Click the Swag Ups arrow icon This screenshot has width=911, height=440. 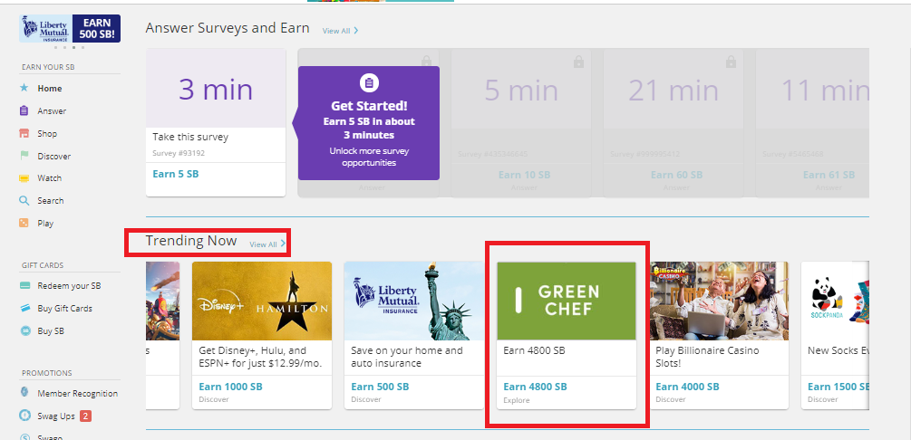(x=24, y=416)
